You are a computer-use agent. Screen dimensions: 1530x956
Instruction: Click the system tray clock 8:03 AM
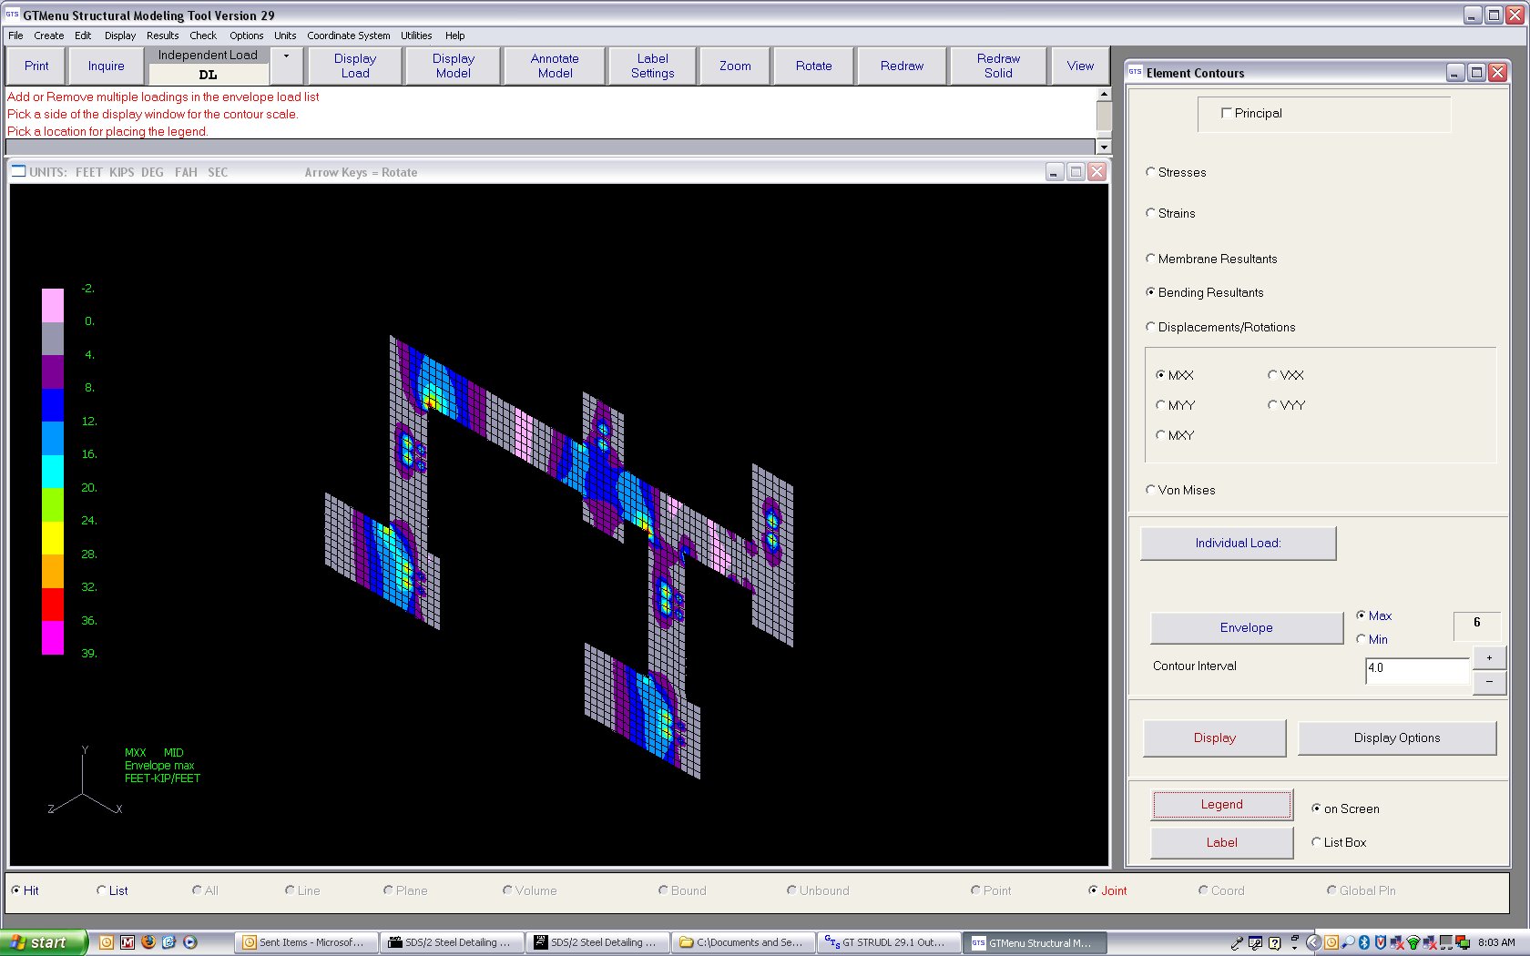[x=1496, y=942]
